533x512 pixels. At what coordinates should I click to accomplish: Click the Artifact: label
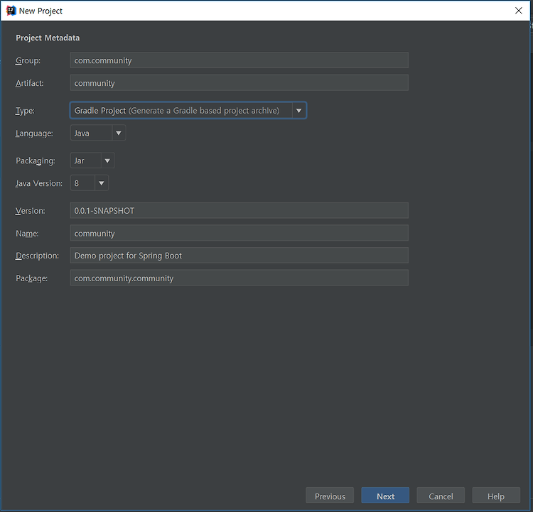click(x=30, y=83)
